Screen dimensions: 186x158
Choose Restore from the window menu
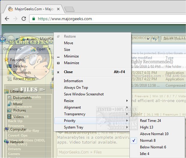[x=93, y=36]
